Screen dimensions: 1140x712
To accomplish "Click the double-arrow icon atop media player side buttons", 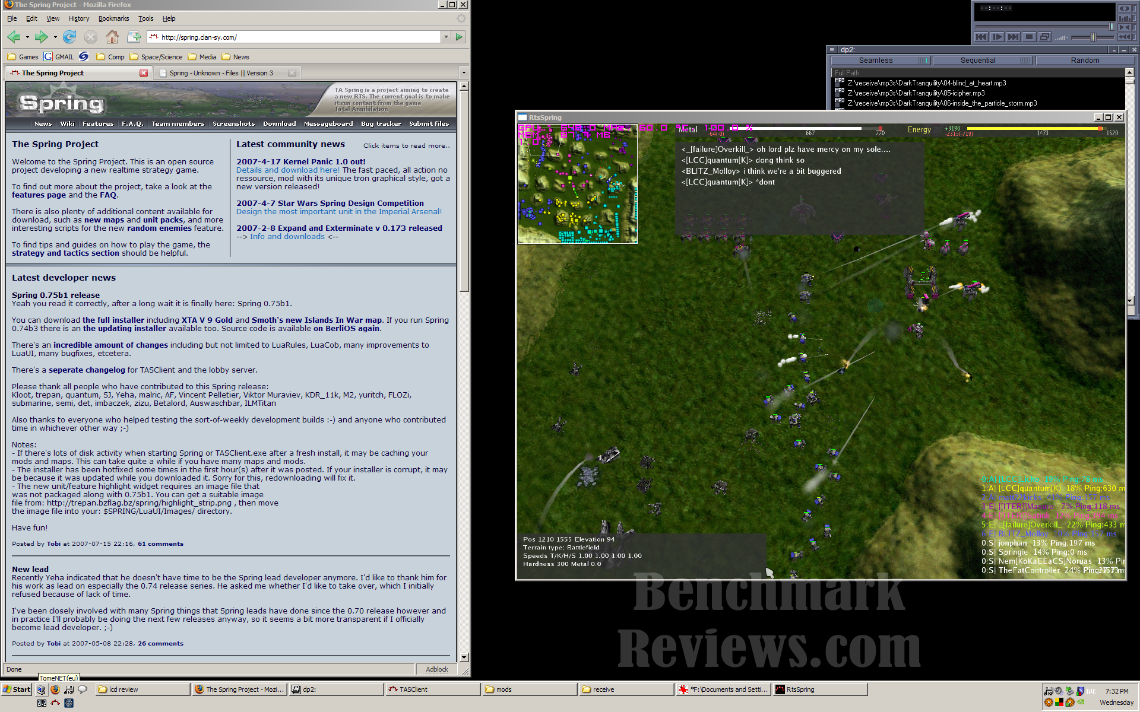I will tap(1125, 8).
